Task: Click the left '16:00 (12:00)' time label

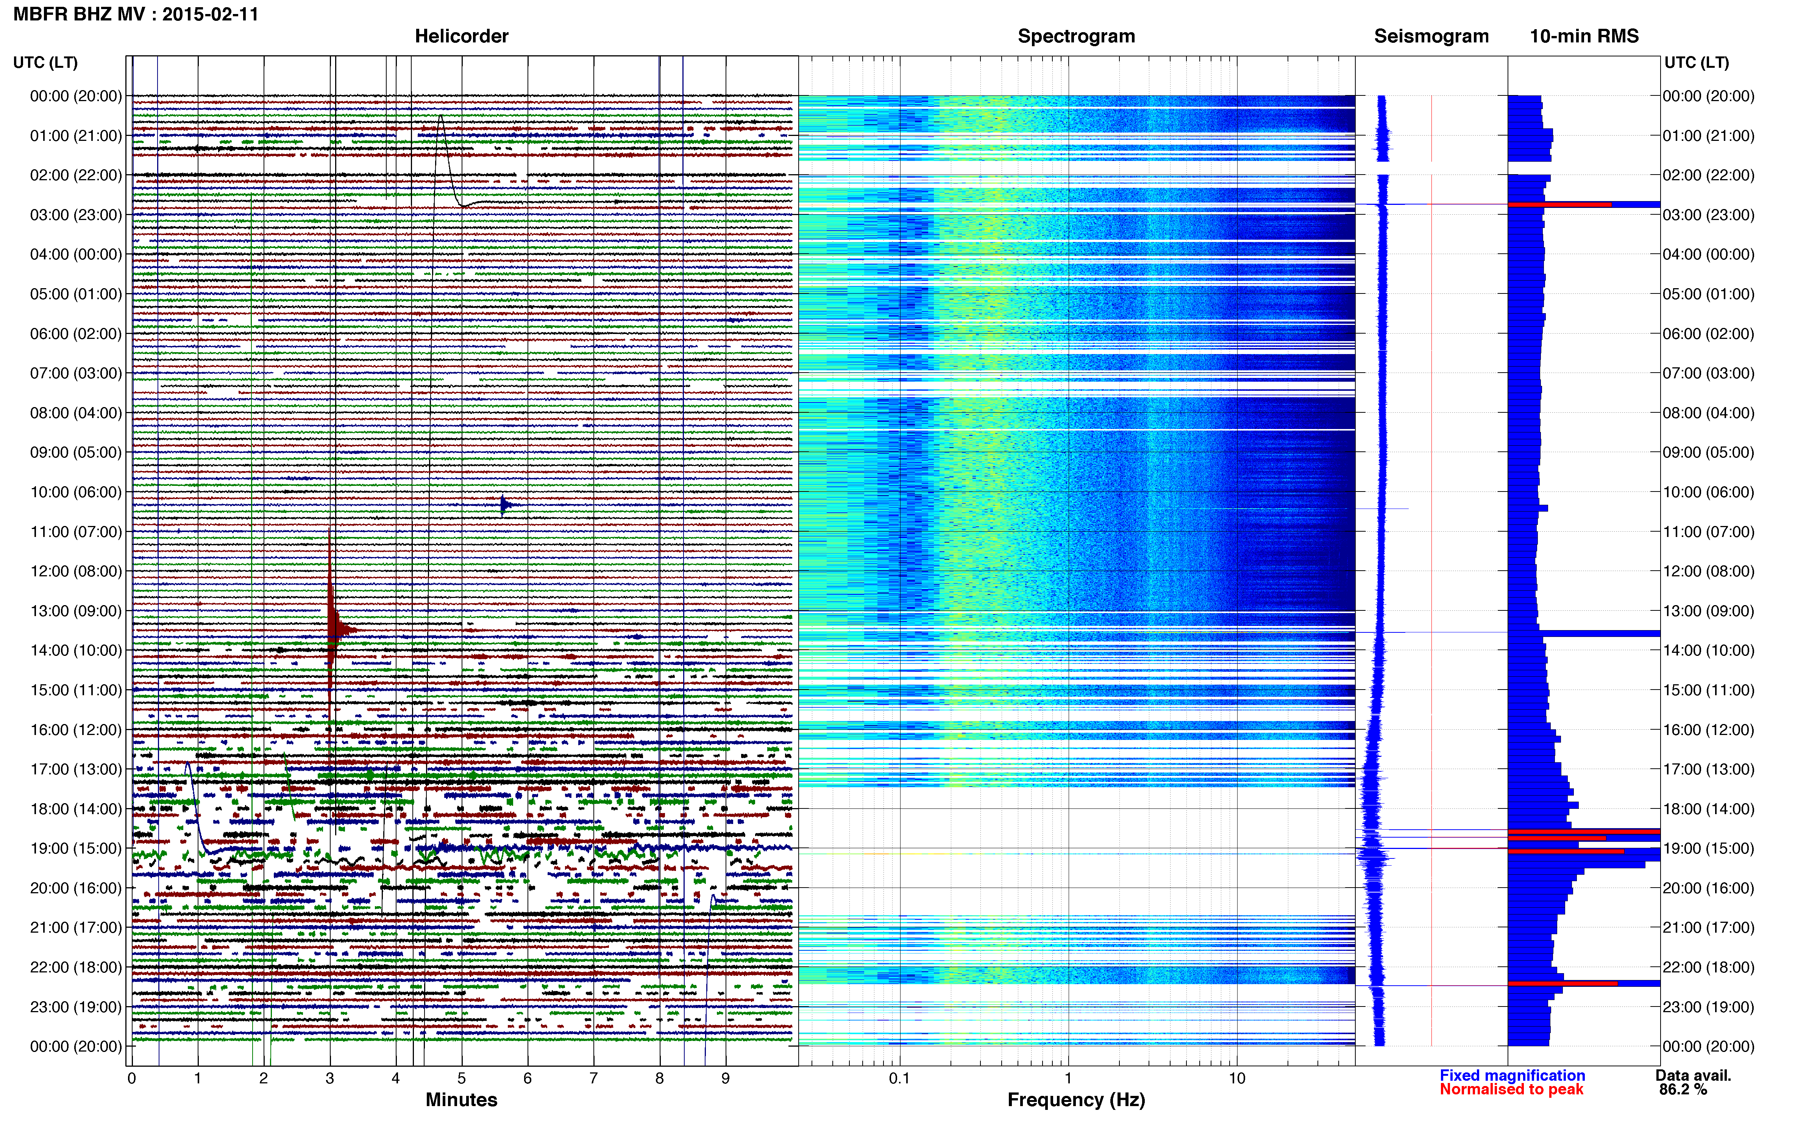Action: point(76,729)
